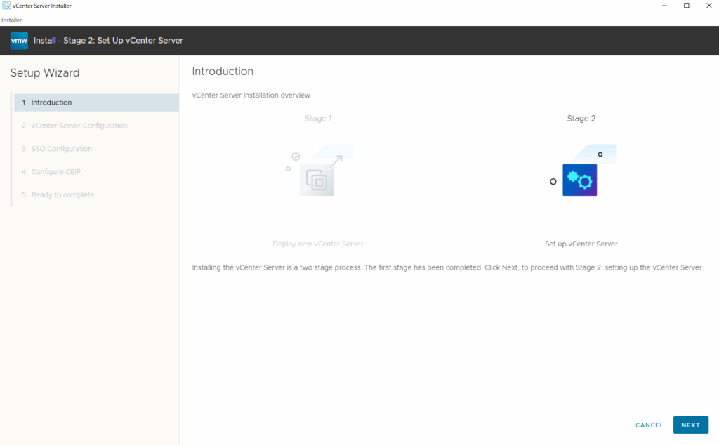Screen dimensions: 719x445
Task: Click the 'Set up vCenter Server' caption
Action: [581, 244]
